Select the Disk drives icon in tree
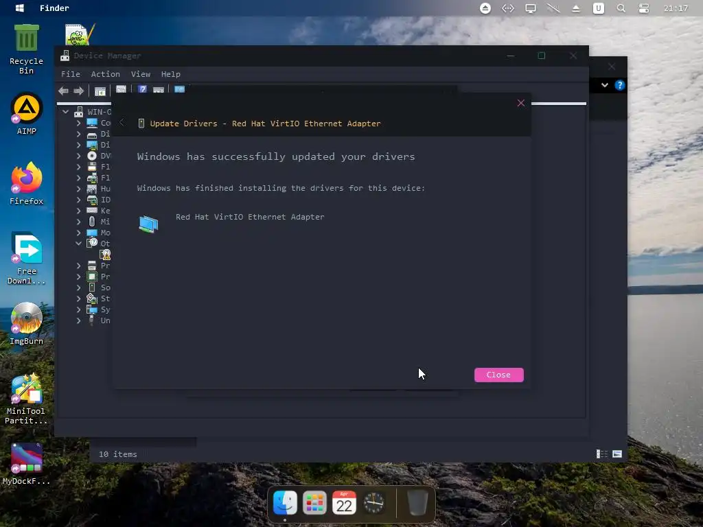Image resolution: width=703 pixels, height=527 pixels. (x=92, y=134)
